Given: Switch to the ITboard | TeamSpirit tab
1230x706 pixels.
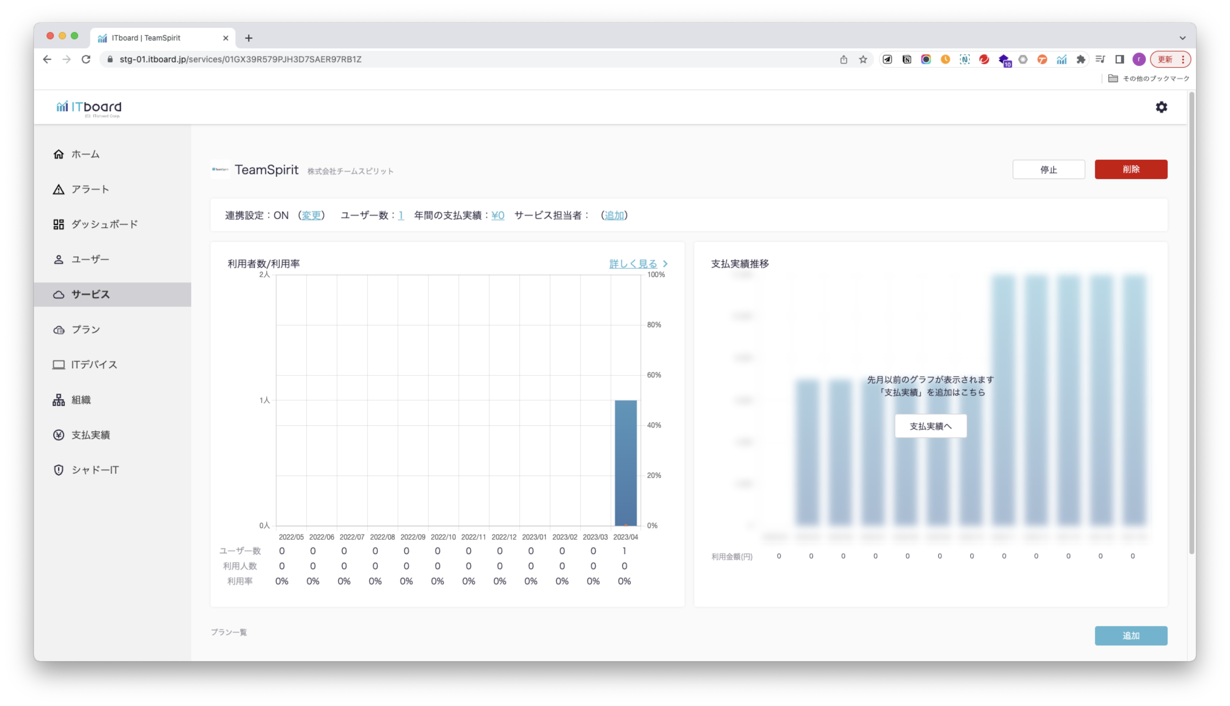Looking at the screenshot, I should [x=146, y=38].
